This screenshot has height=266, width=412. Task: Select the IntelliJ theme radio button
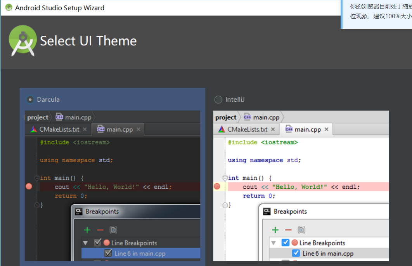[x=218, y=100]
